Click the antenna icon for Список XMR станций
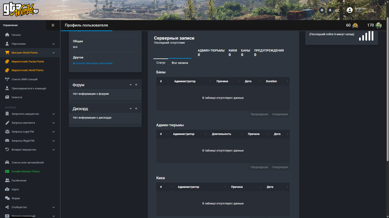The width and height of the screenshot is (389, 218). [x=7, y=79]
